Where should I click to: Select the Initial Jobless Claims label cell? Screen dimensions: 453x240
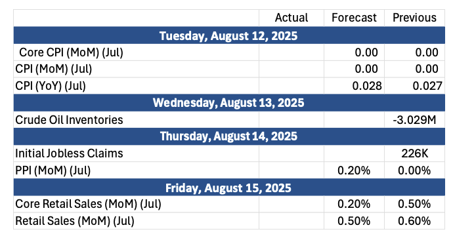(136, 153)
